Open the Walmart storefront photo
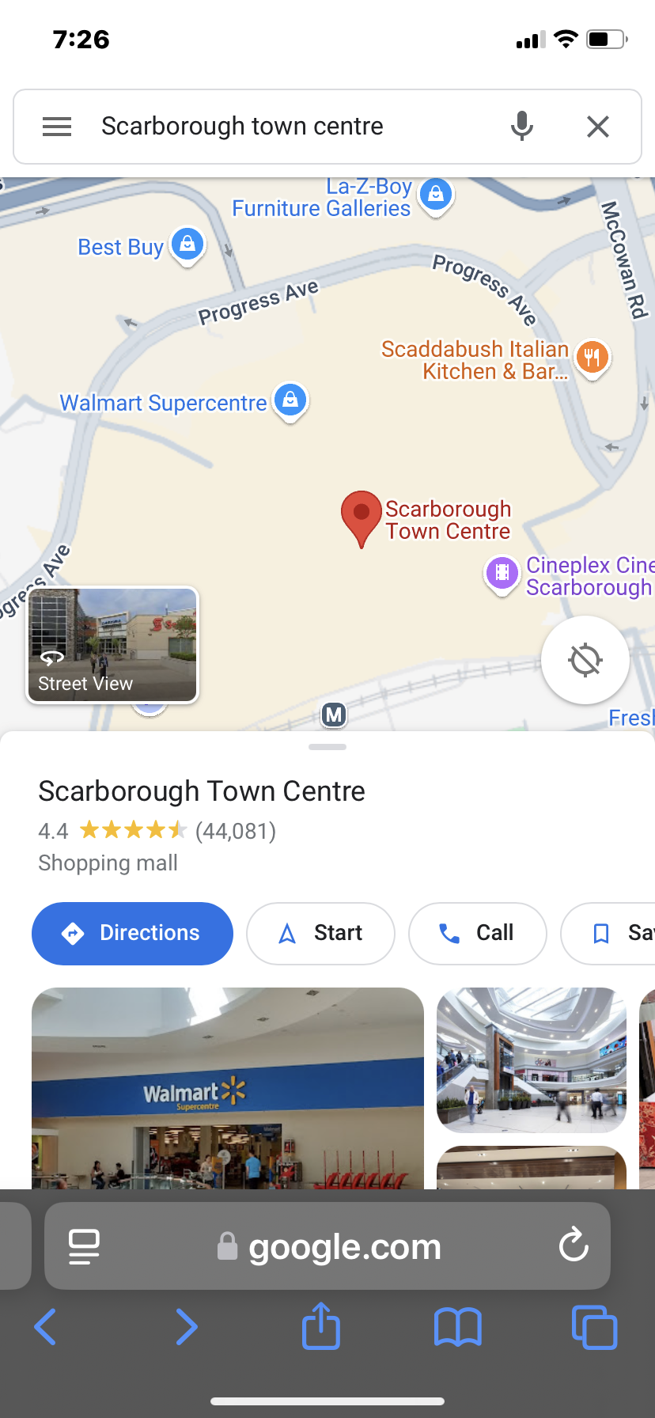655x1418 pixels. click(228, 1088)
